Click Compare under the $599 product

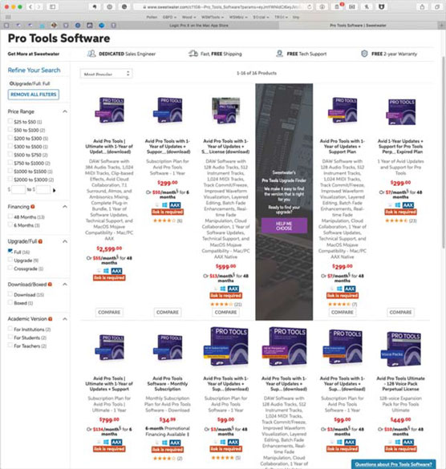(x=225, y=312)
